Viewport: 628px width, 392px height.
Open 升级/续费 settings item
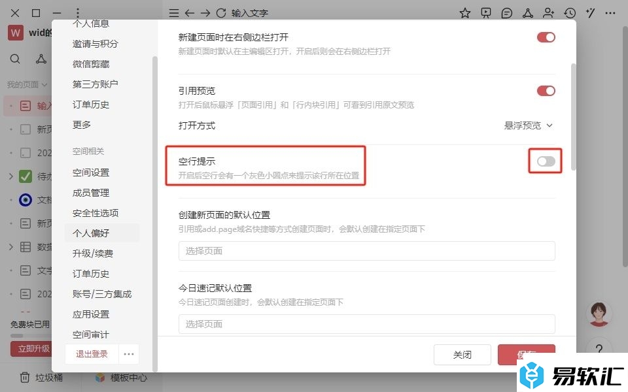tap(93, 253)
